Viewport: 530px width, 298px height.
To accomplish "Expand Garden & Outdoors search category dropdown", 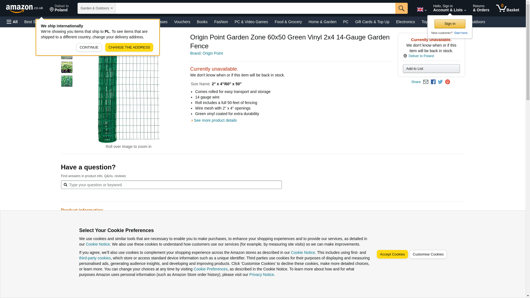I will pos(96,8).
